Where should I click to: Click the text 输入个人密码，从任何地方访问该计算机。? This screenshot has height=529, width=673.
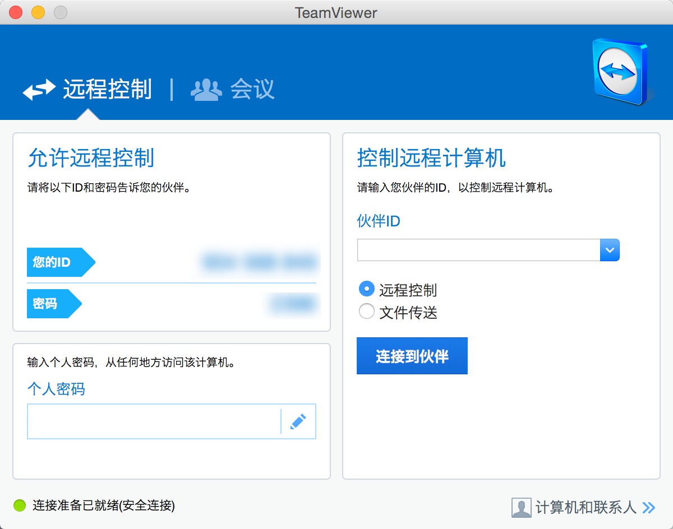pos(131,363)
